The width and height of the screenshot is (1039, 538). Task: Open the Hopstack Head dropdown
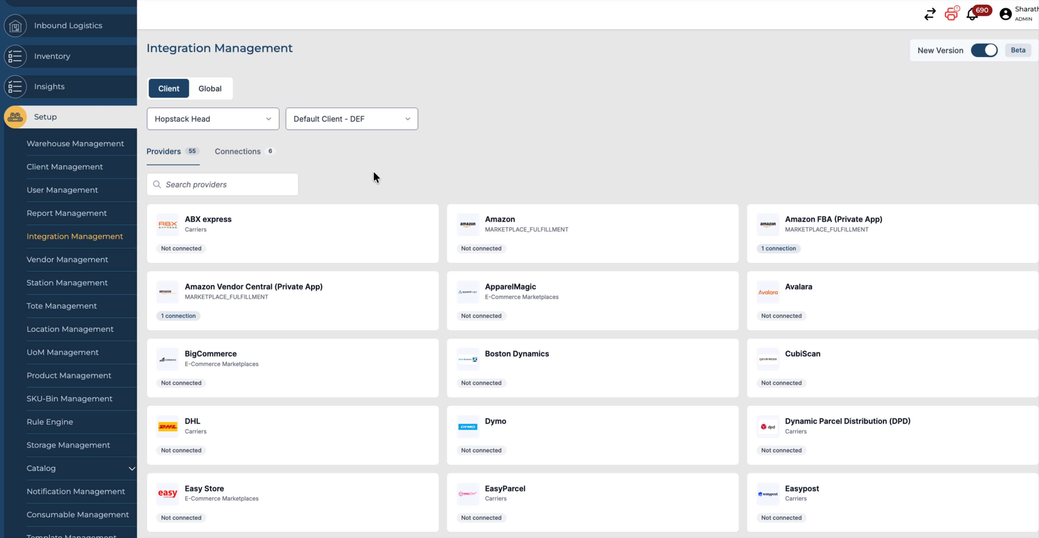213,119
